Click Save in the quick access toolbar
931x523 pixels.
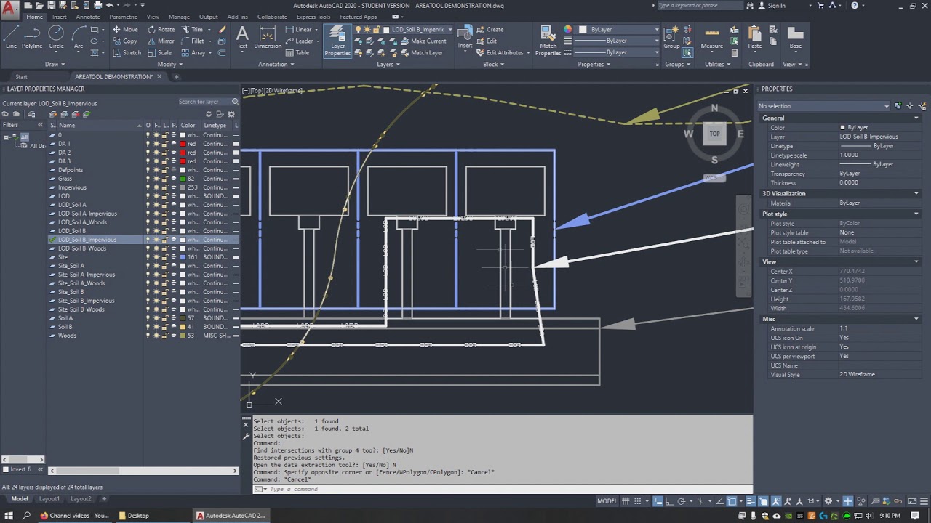[x=52, y=5]
